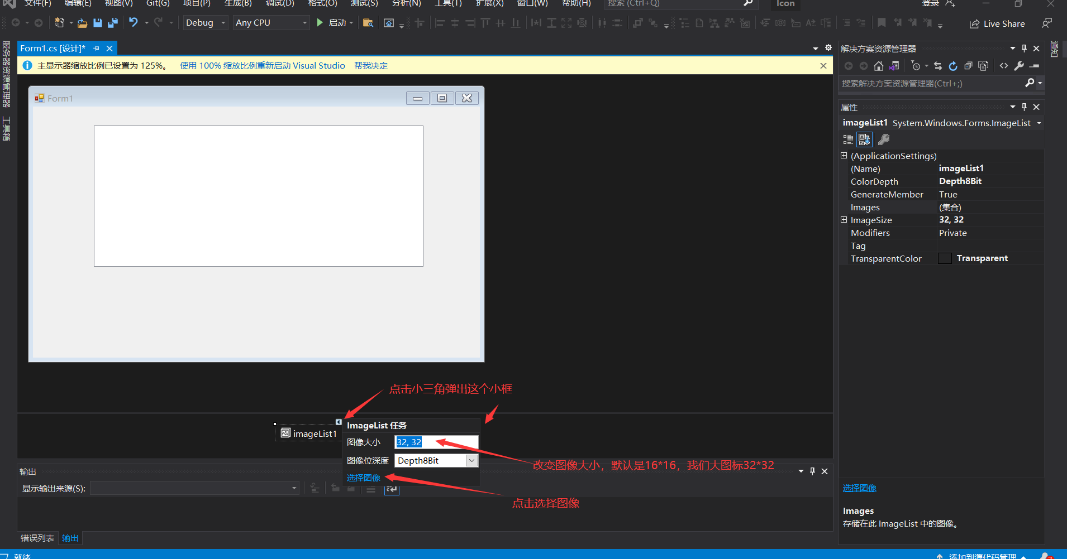Expand the ImageSize property node
The image size is (1067, 559).
pos(844,220)
